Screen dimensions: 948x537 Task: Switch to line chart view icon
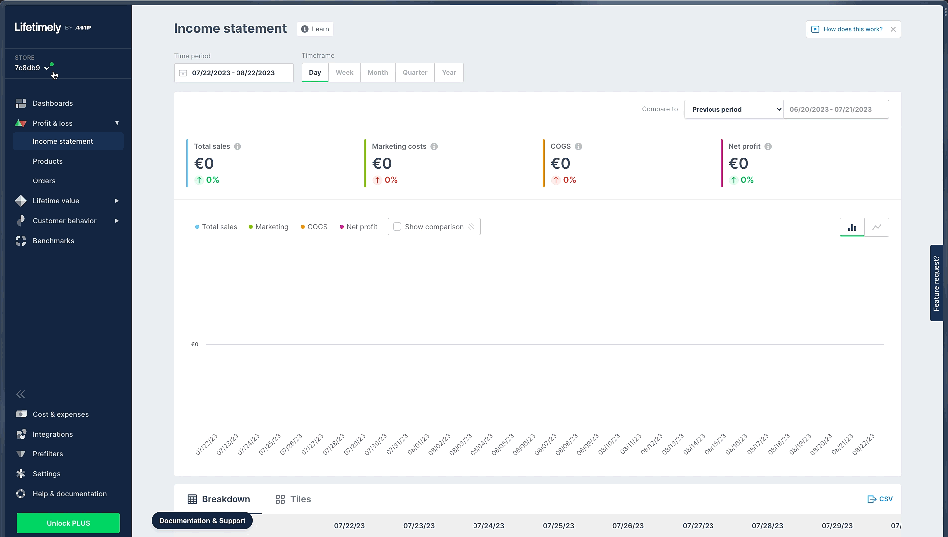(877, 227)
